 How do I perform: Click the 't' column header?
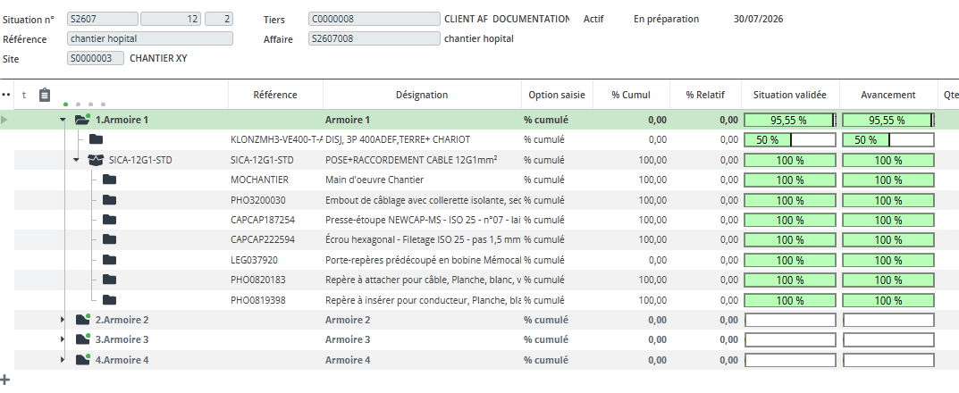tap(24, 95)
